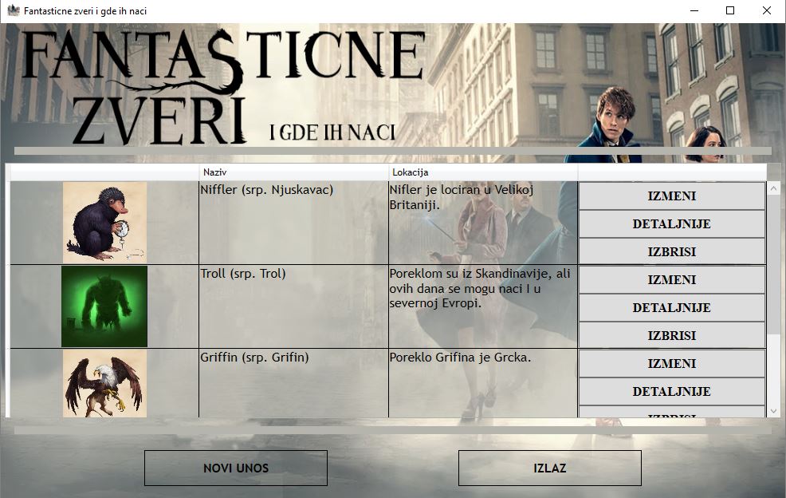Click the green Troll creature thumbnail
This screenshot has width=786, height=498.
tap(104, 306)
